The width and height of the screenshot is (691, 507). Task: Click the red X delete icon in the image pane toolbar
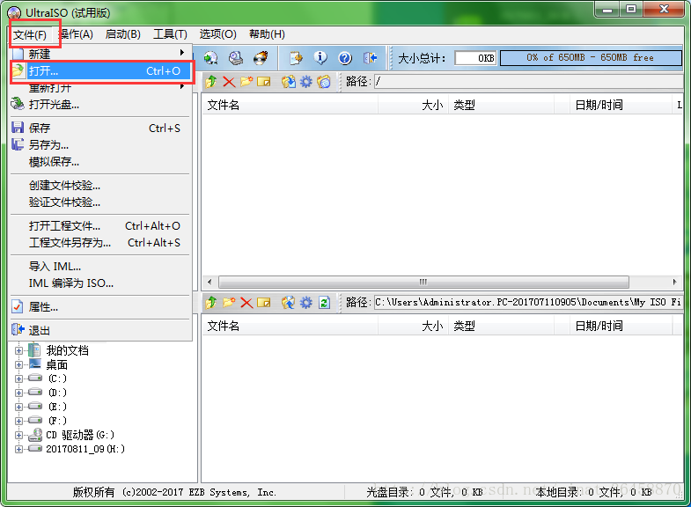[229, 82]
